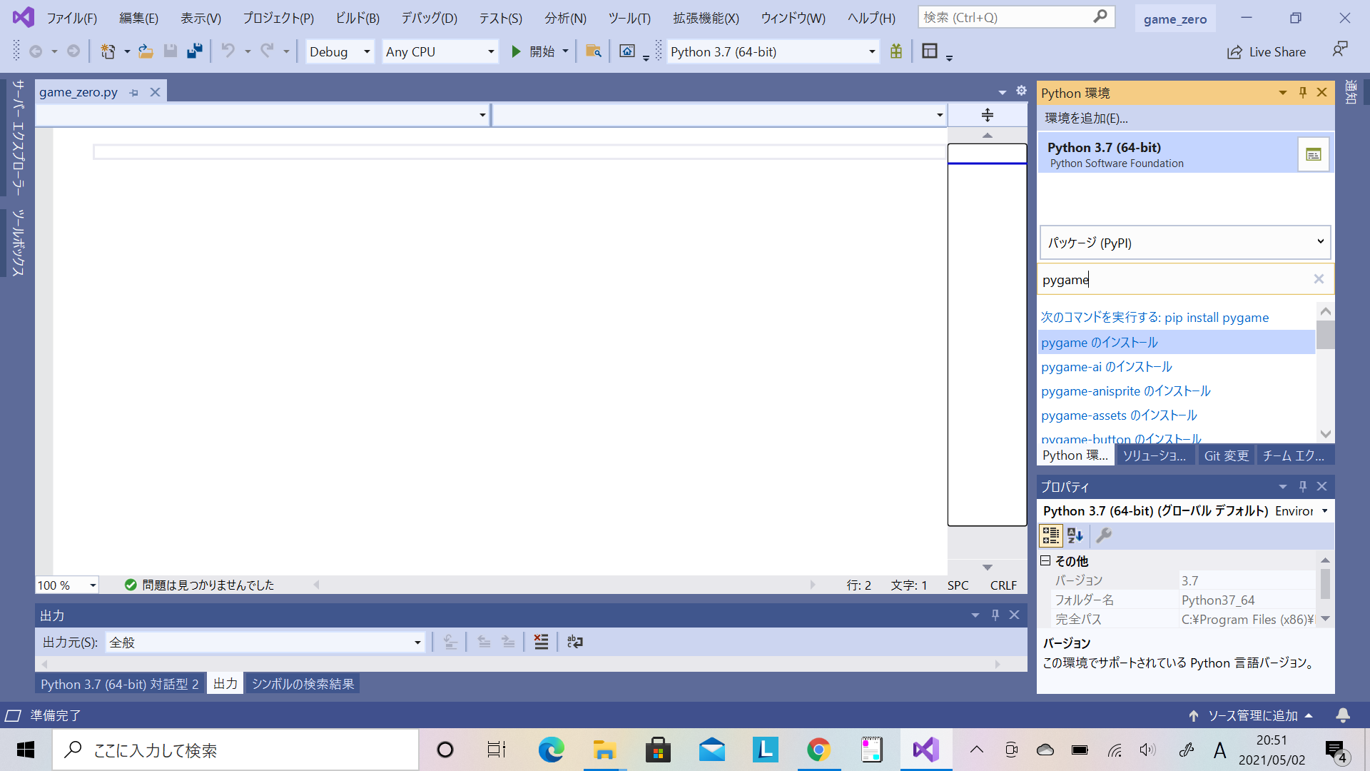The image size is (1370, 771).
Task: Open the ファイル(F) menu
Action: click(x=72, y=18)
